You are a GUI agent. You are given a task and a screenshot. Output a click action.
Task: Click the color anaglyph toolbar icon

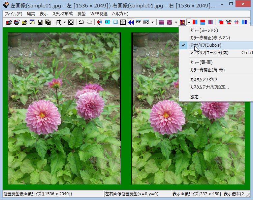click(182, 22)
